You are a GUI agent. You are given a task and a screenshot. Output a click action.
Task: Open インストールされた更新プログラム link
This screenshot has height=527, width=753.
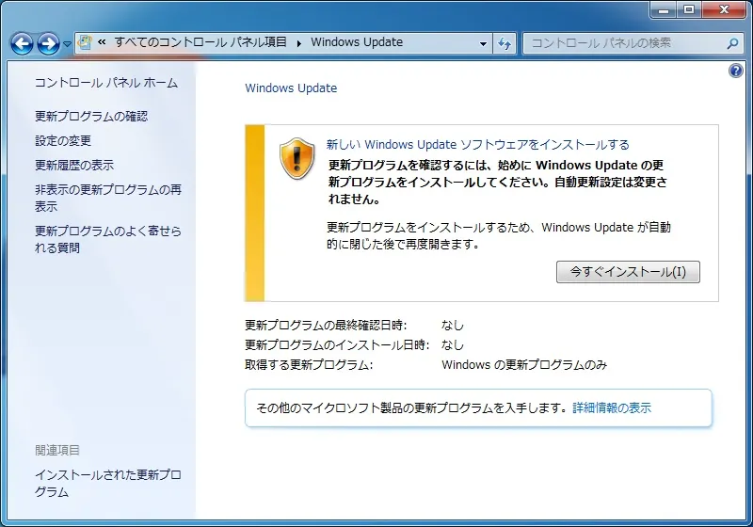[108, 483]
